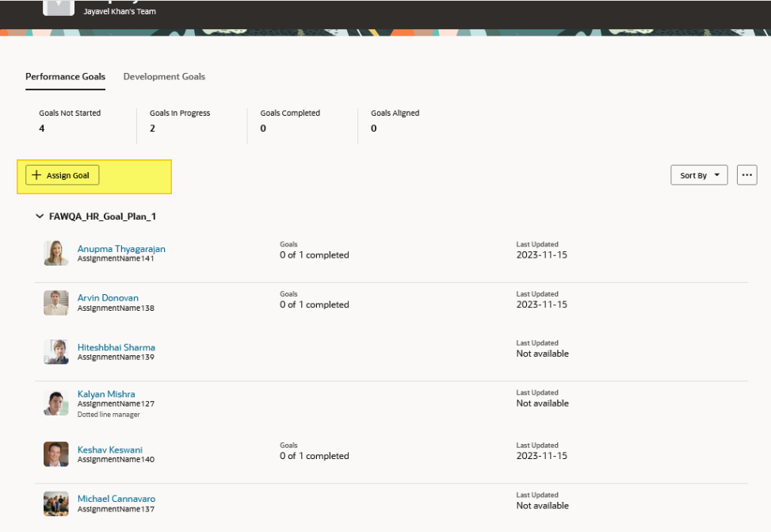Click Michael Cannavaro's 'Not available' status
The width and height of the screenshot is (771, 532).
pos(542,506)
